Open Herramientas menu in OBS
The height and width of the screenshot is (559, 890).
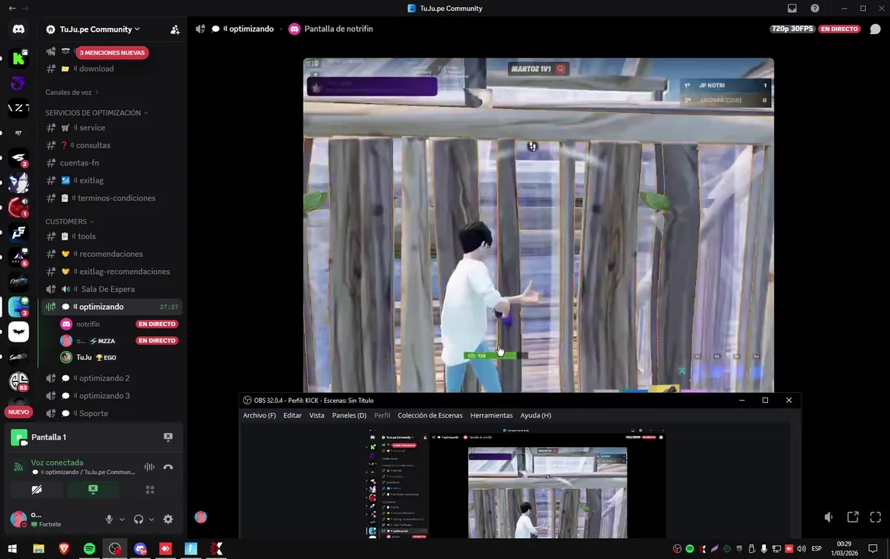[492, 415]
